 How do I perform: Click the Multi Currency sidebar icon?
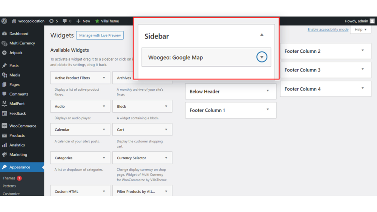point(4,43)
